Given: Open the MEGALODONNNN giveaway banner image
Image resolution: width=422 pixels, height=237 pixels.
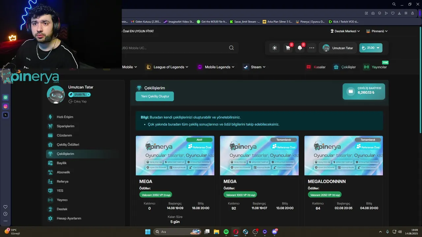Looking at the screenshot, I should click(x=344, y=156).
